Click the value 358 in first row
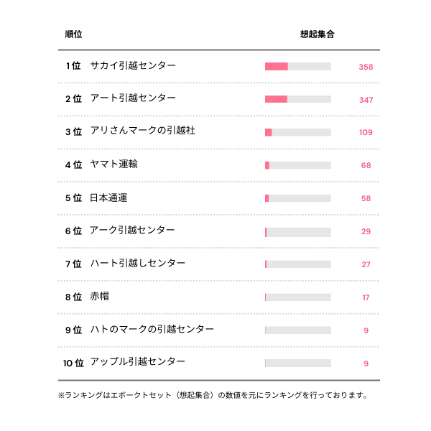This screenshot has height=431, width=431. click(366, 67)
